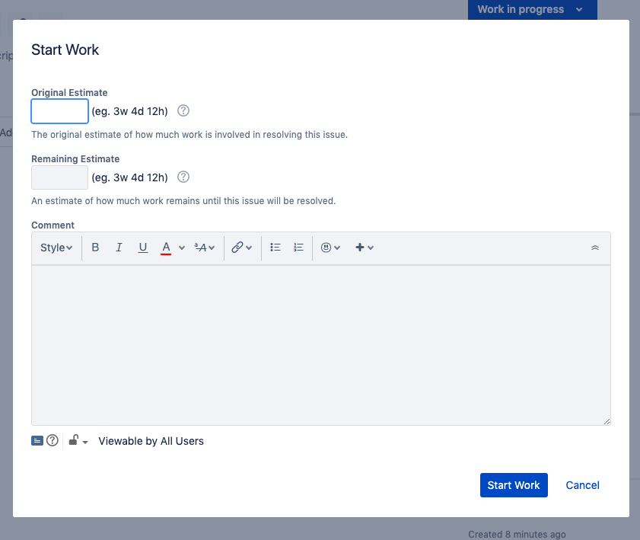Viewport: 640px width, 540px height.
Task: Click the Remaining Estimate input field
Action: [59, 177]
